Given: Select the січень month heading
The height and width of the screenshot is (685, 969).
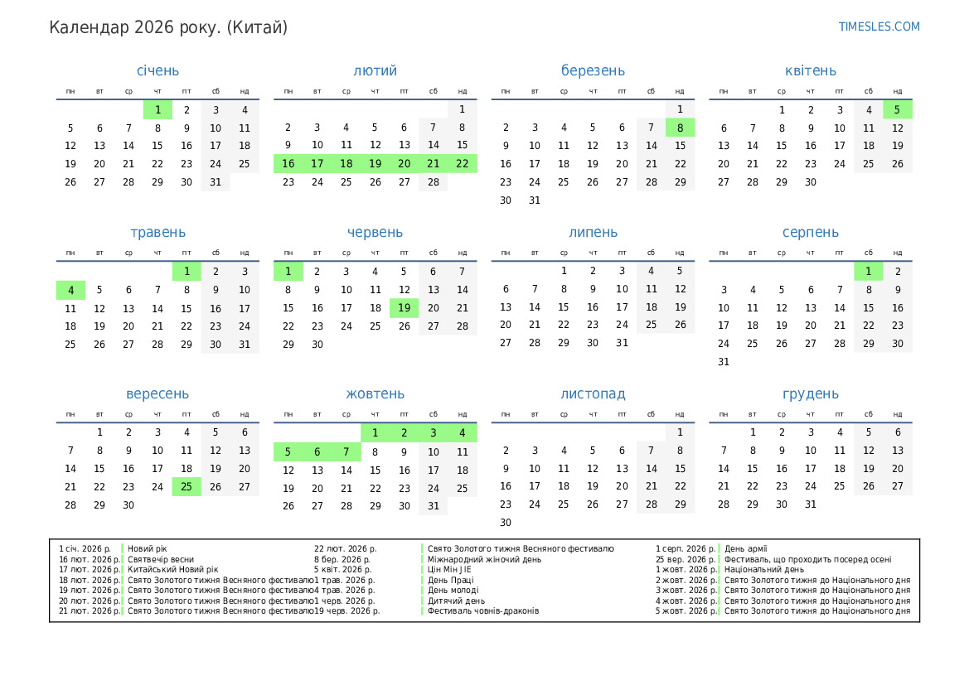Looking at the screenshot, I should coord(157,70).
